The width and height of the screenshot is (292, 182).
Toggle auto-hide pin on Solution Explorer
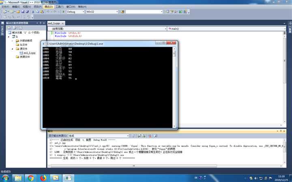pyautogui.click(x=41, y=23)
